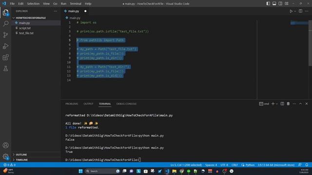
Task: Open the Source Control view
Action: [5, 35]
